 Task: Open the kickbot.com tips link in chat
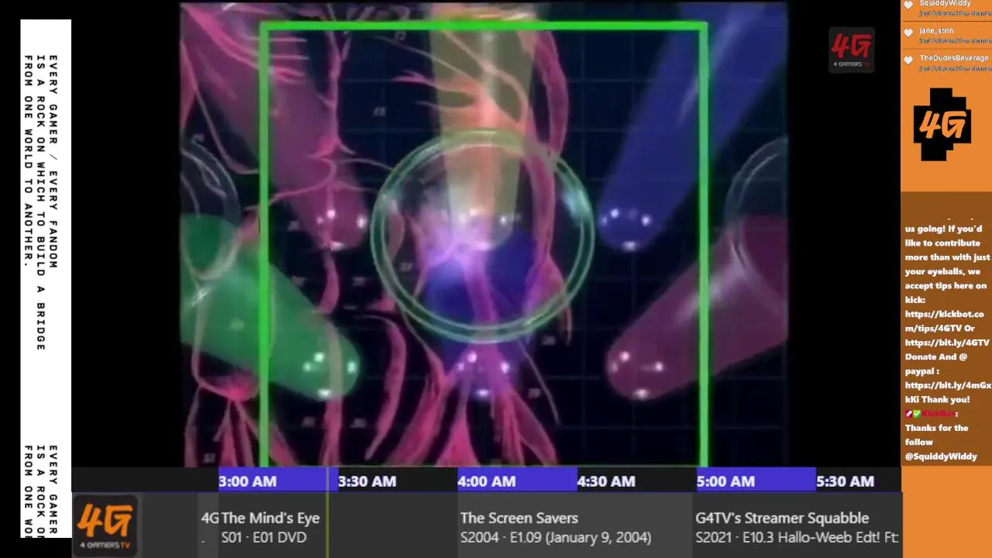[x=944, y=322]
